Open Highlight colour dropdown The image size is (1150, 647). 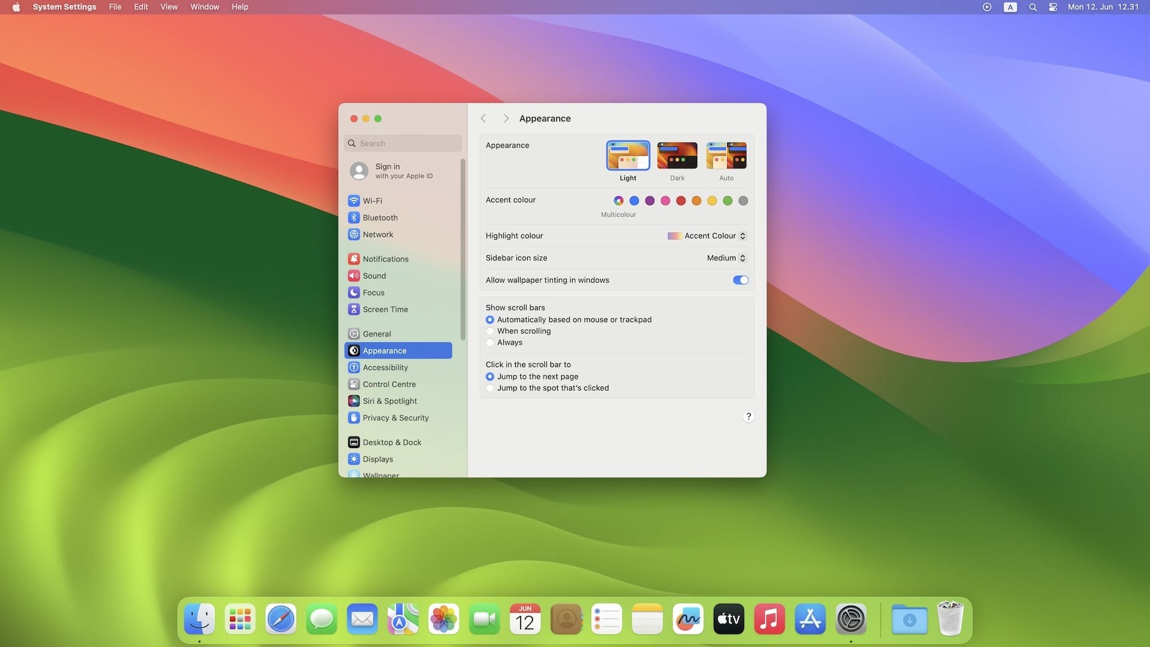point(706,236)
